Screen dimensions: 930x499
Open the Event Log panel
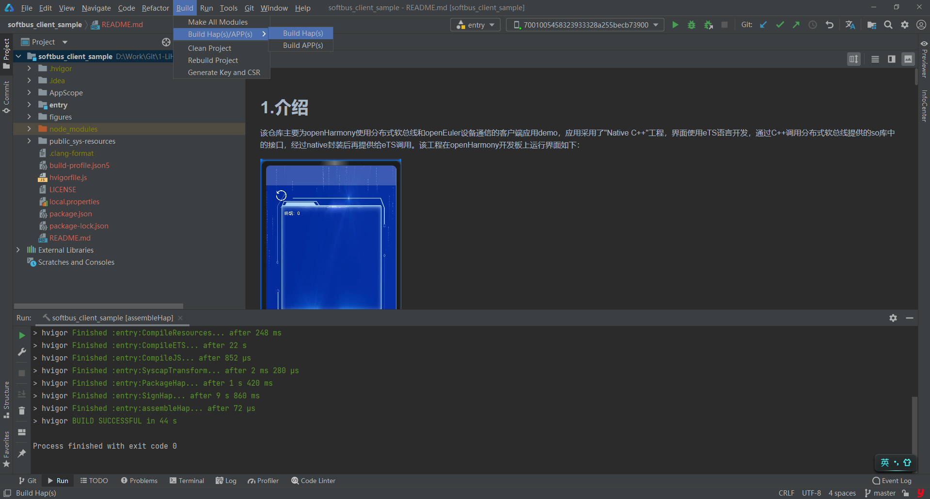pyautogui.click(x=892, y=481)
